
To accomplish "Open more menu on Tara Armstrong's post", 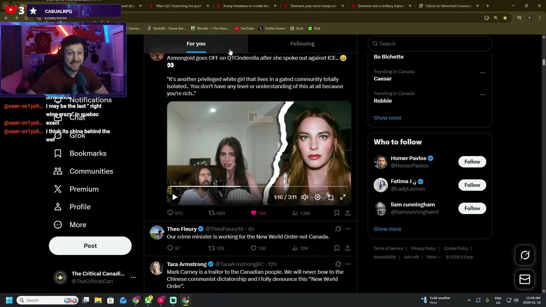I will 348,264.
